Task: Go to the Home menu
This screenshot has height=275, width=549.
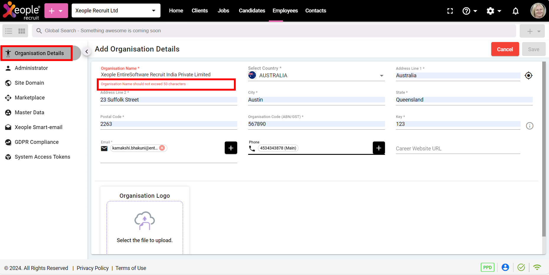Action: point(176,11)
